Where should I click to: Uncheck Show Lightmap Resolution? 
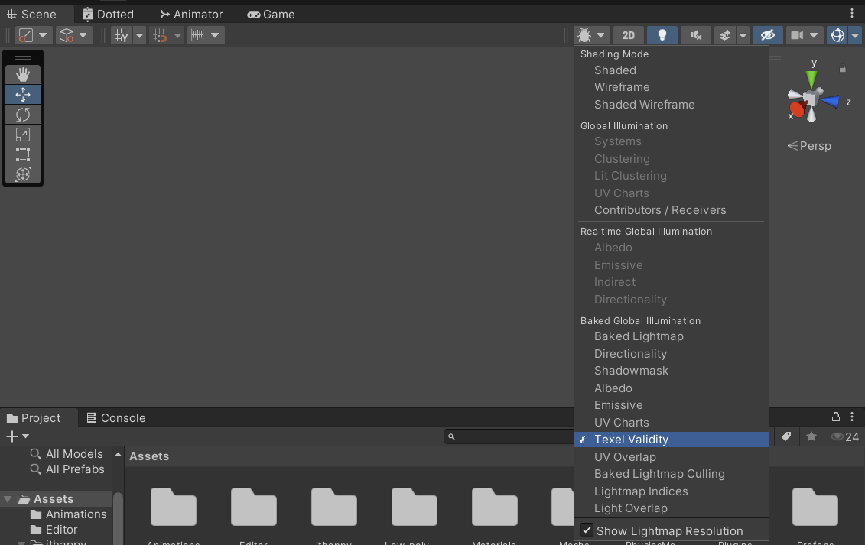[587, 530]
